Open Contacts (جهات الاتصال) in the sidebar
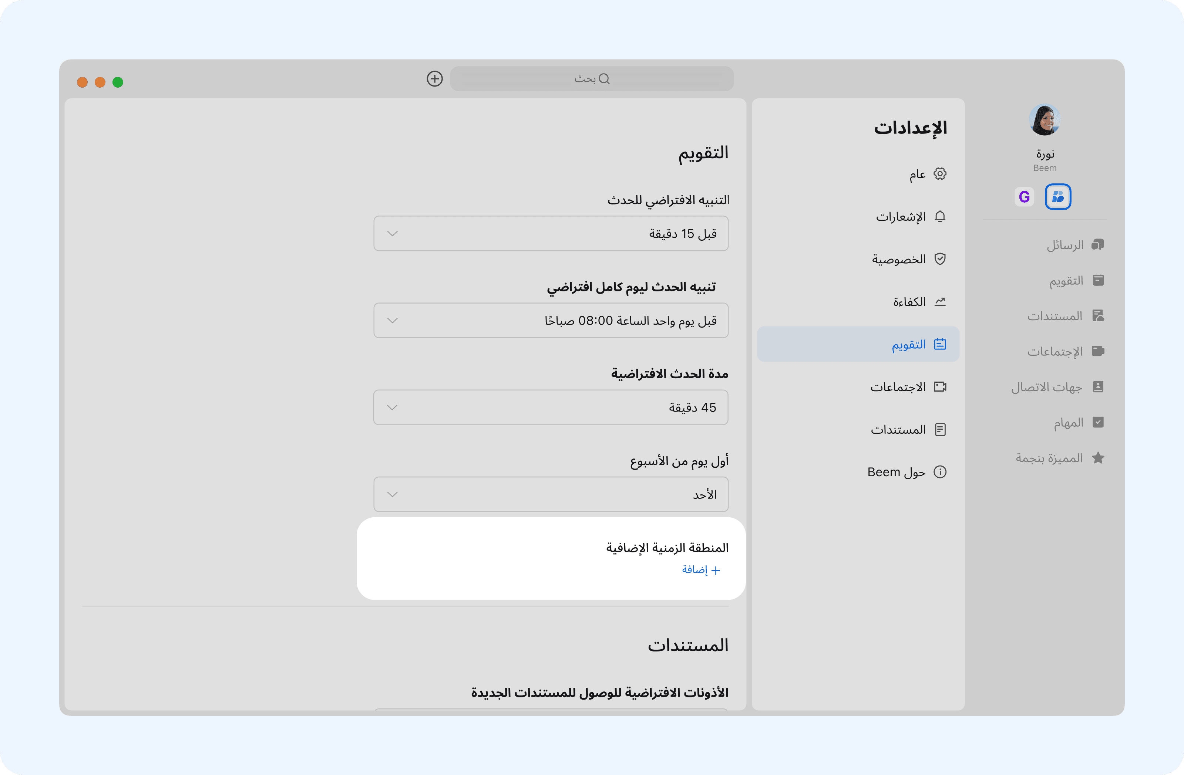The image size is (1184, 775). tap(1057, 387)
